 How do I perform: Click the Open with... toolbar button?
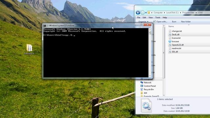(160, 22)
